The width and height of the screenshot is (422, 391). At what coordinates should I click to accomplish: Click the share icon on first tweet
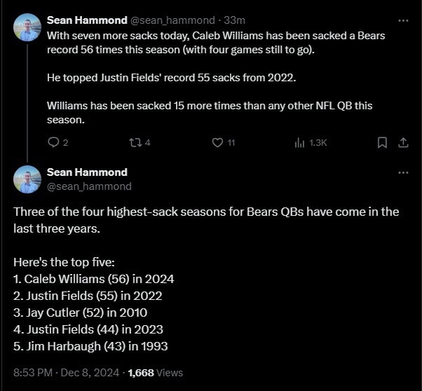[403, 142]
